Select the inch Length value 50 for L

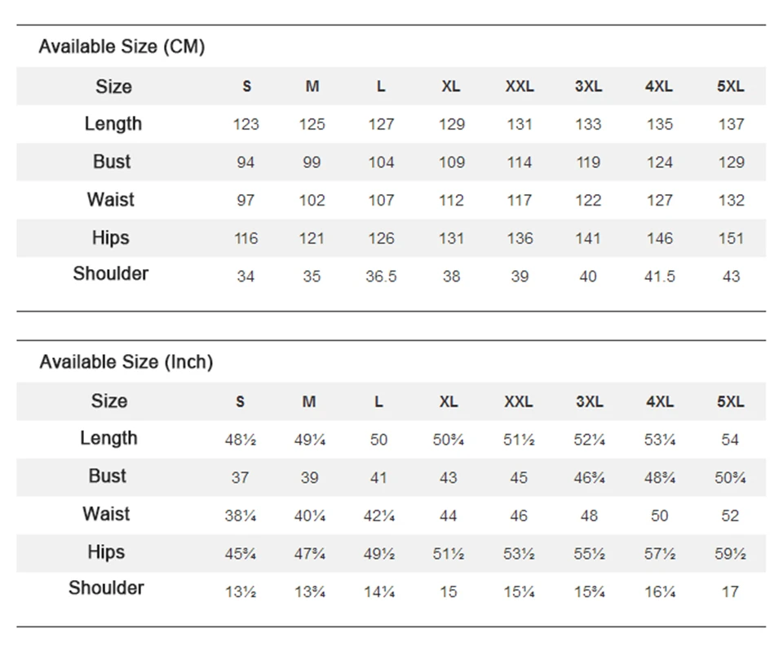coord(378,440)
